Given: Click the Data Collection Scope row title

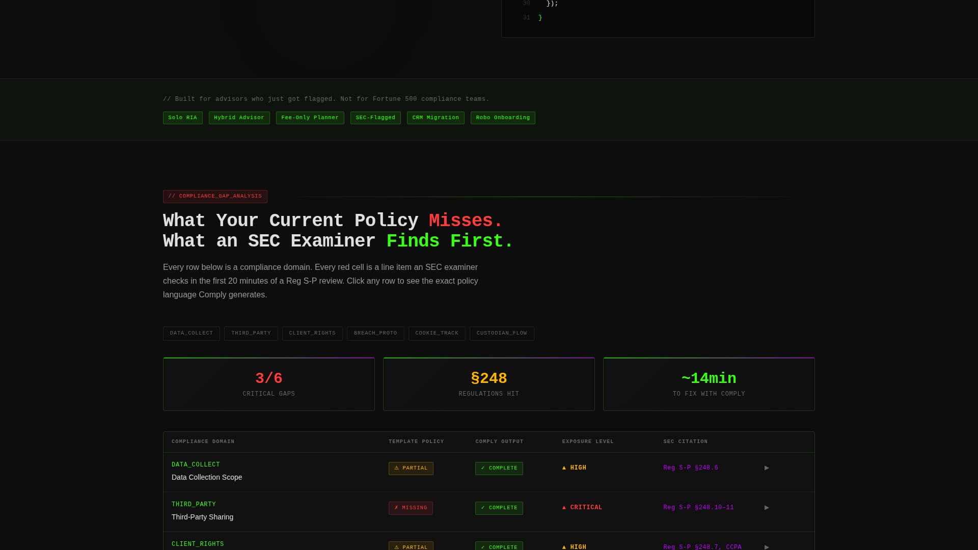Looking at the screenshot, I should 207,478.
